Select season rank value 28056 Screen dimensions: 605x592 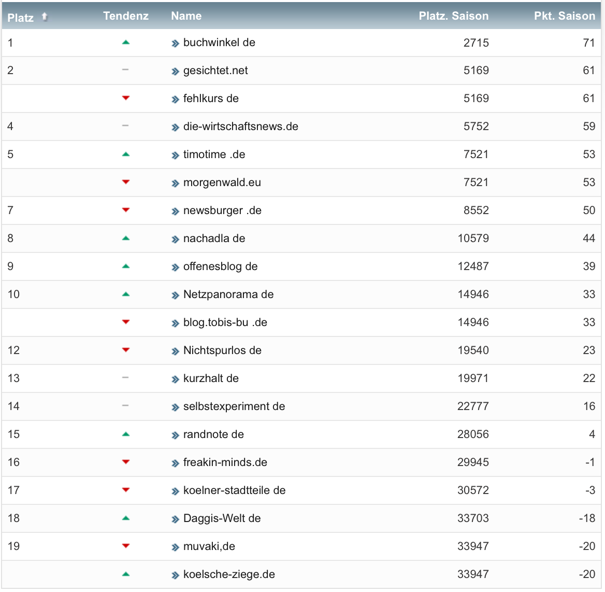point(473,434)
